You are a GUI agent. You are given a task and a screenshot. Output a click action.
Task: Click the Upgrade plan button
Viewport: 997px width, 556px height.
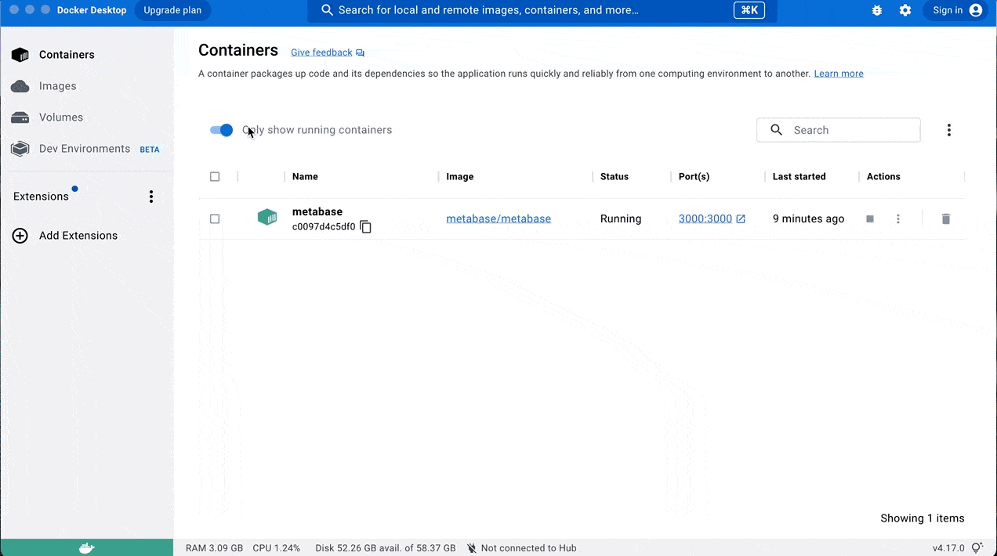click(x=172, y=10)
